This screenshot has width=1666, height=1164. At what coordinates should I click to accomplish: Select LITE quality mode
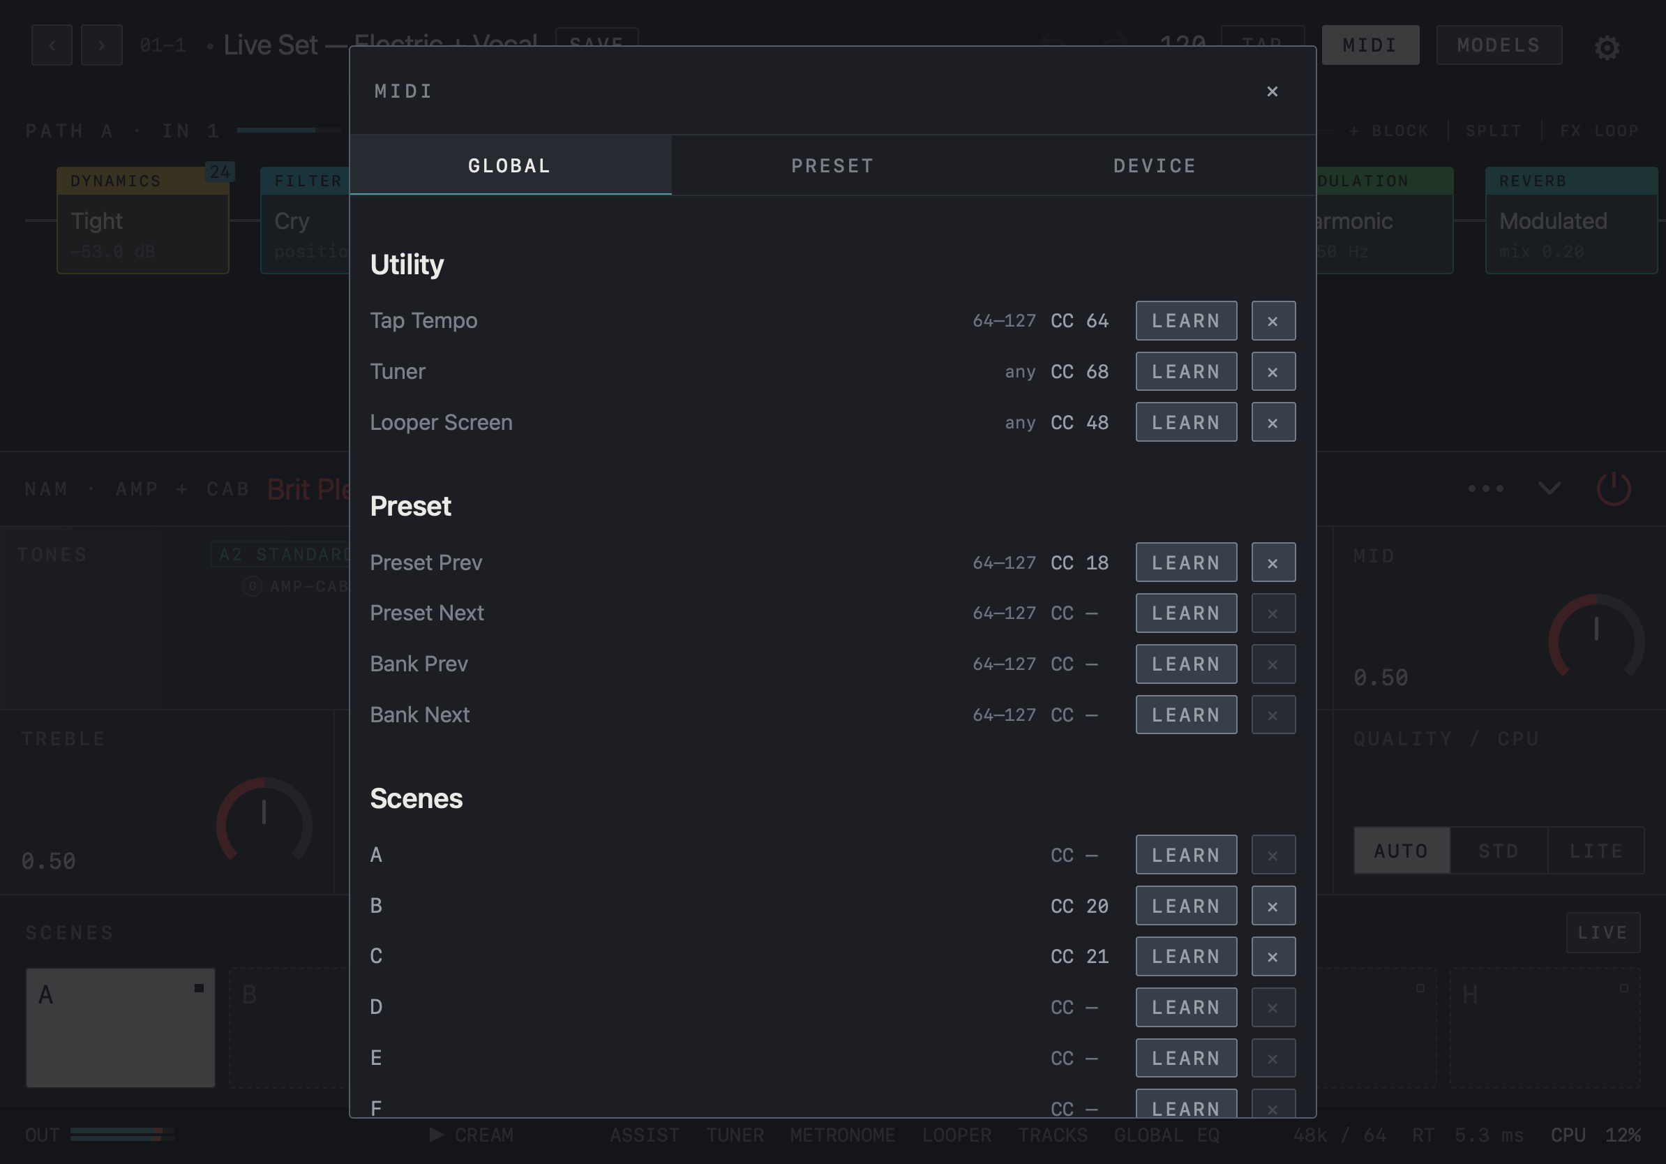coord(1596,851)
